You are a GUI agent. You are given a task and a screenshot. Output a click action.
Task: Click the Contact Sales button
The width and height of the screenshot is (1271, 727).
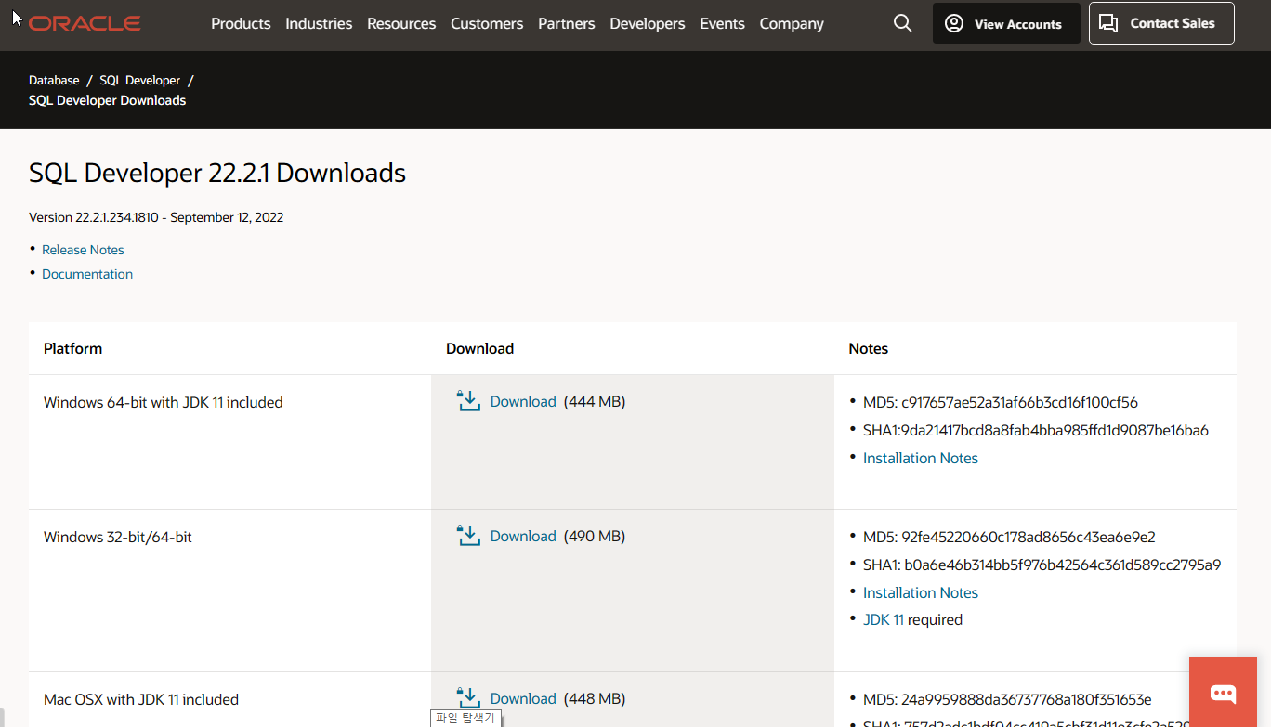[x=1161, y=23]
